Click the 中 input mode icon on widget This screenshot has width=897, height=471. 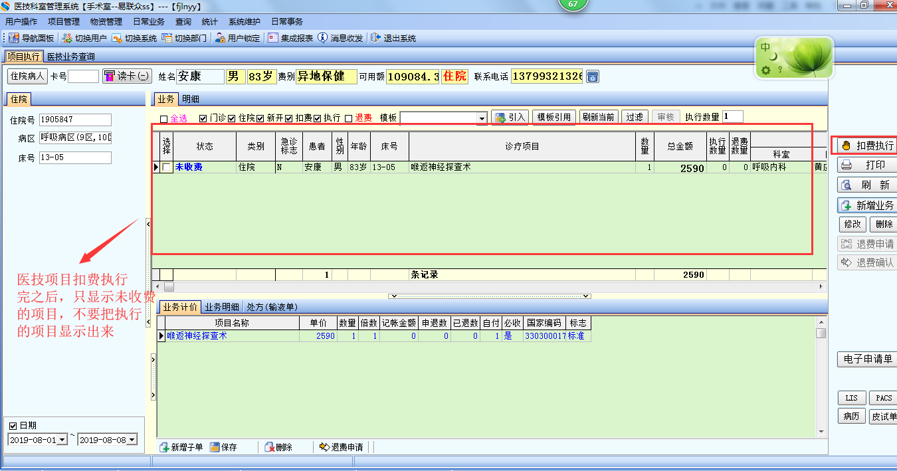[765, 48]
